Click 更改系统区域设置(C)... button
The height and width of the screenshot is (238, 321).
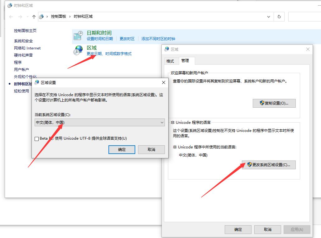269,165
